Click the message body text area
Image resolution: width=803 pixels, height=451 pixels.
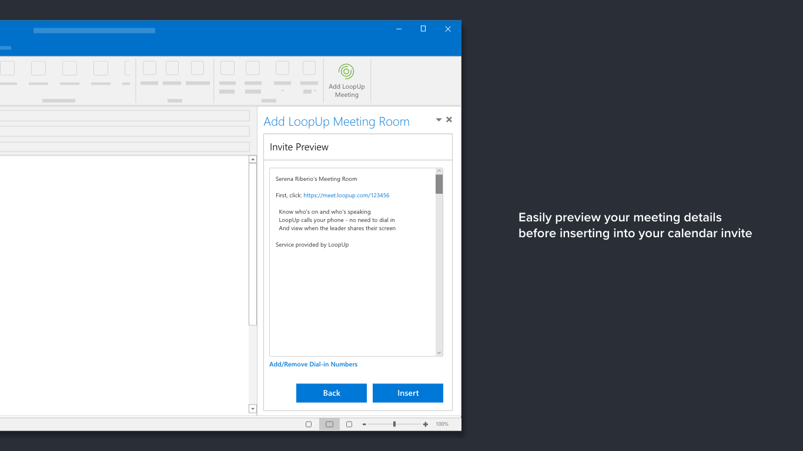tap(124, 285)
